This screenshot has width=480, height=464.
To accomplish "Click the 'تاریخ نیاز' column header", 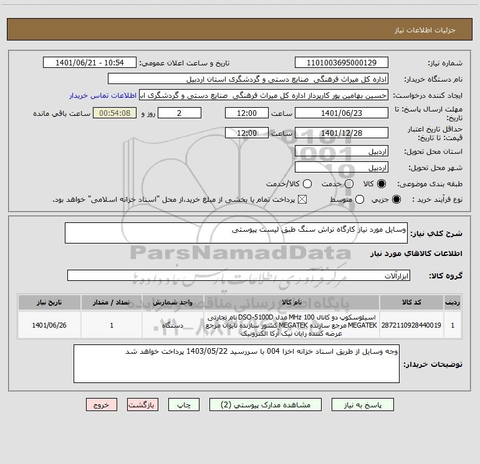I will [x=49, y=302].
